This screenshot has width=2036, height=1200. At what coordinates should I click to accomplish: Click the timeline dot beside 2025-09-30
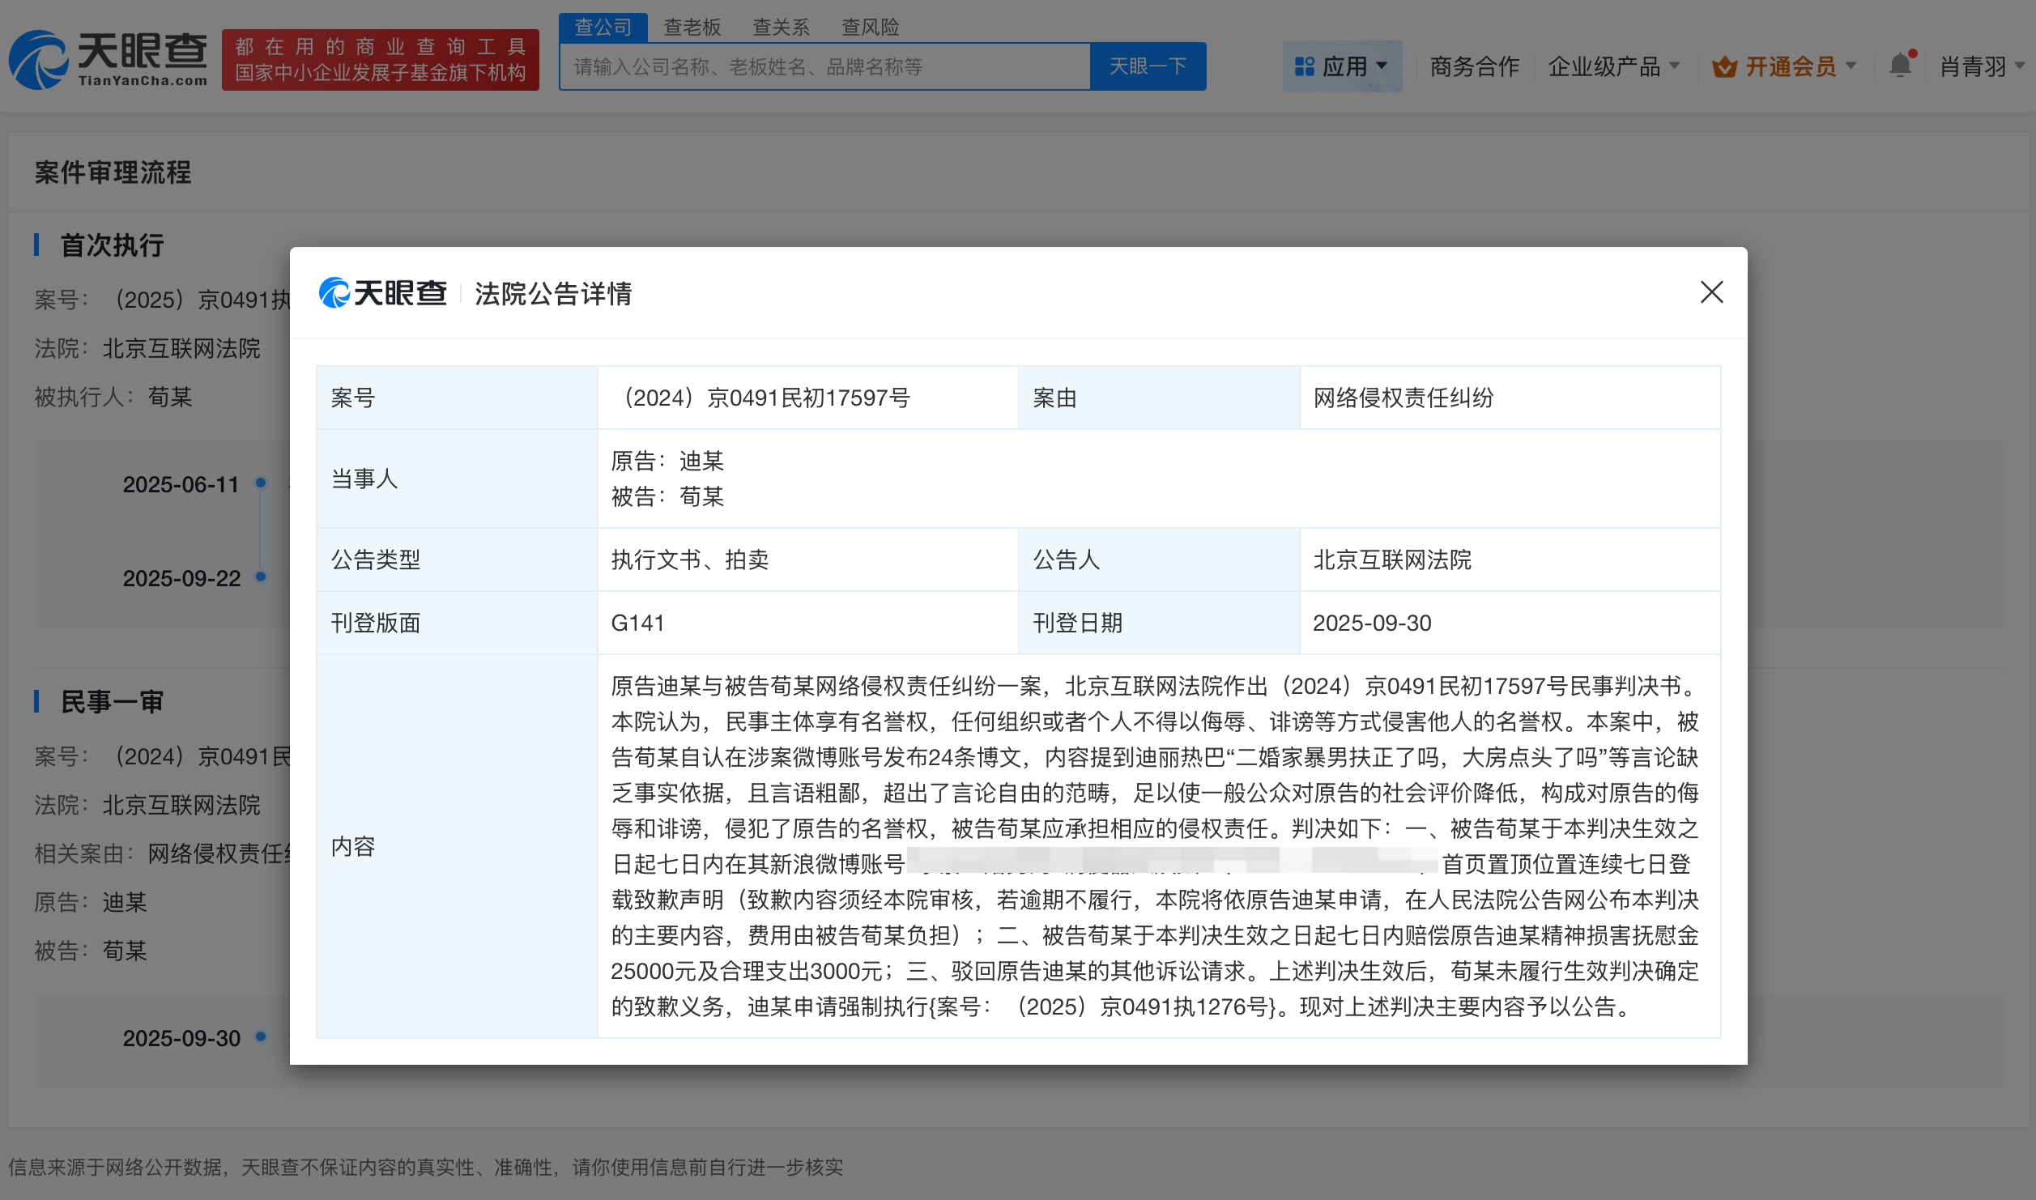[261, 1037]
